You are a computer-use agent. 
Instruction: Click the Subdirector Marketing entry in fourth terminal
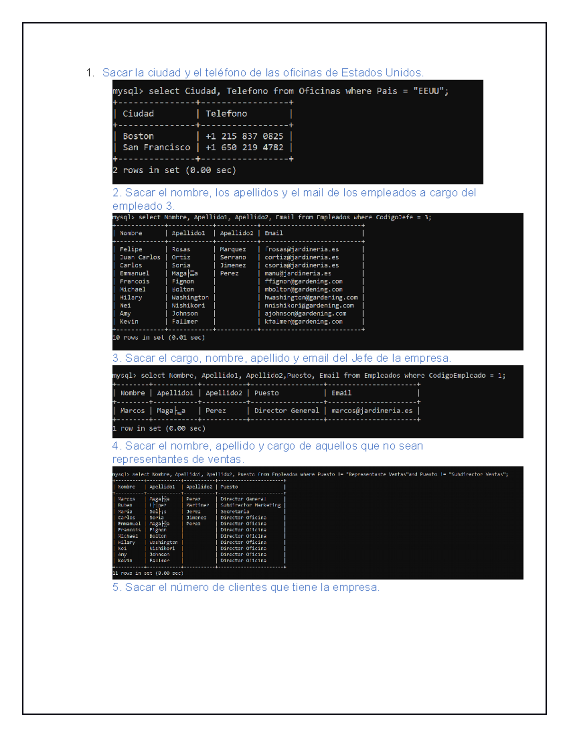pos(250,505)
